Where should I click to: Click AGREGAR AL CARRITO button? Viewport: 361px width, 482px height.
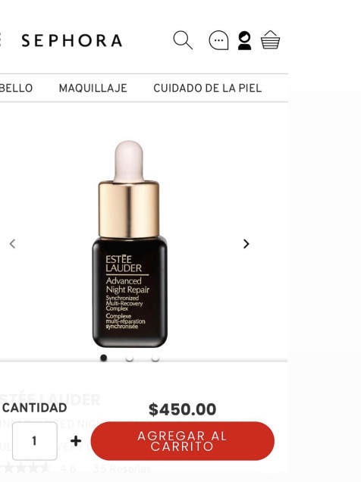tap(183, 441)
